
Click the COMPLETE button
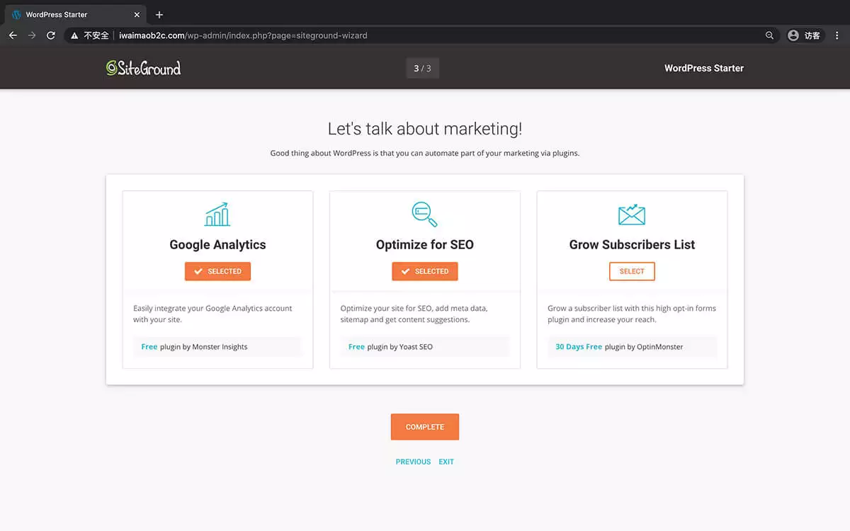coord(424,426)
